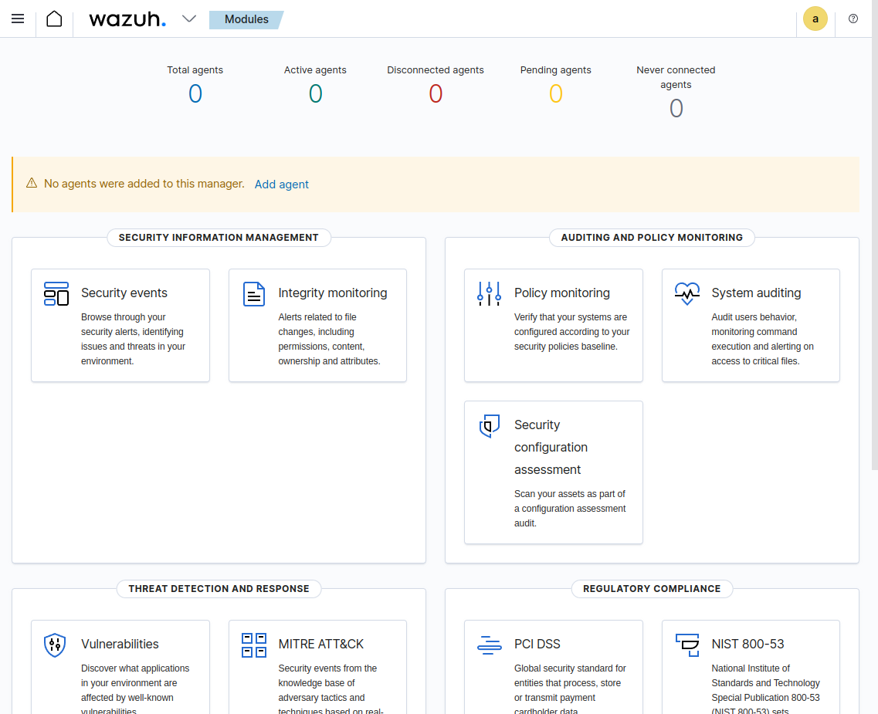878x714 pixels.
Task: Select the Security configuration assessment shield icon
Action: [489, 425]
